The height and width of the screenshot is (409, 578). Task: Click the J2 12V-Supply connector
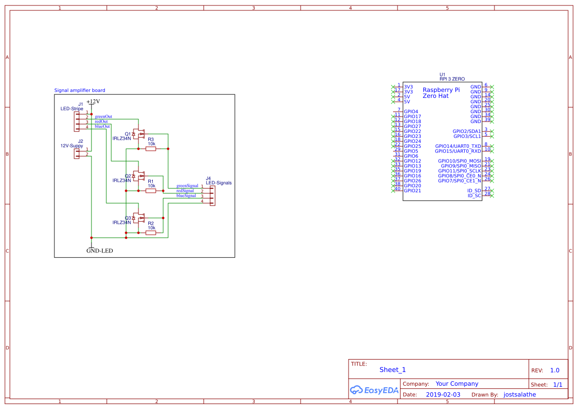(78, 153)
